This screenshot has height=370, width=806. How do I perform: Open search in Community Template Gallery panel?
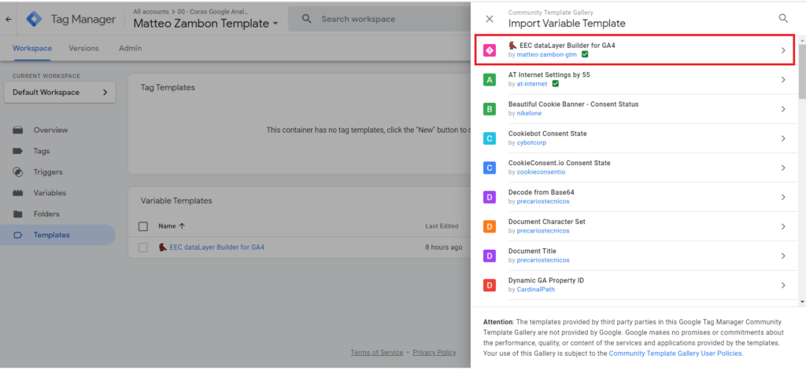783,19
